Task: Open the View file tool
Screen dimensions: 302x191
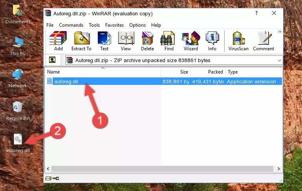Action: pos(126,41)
